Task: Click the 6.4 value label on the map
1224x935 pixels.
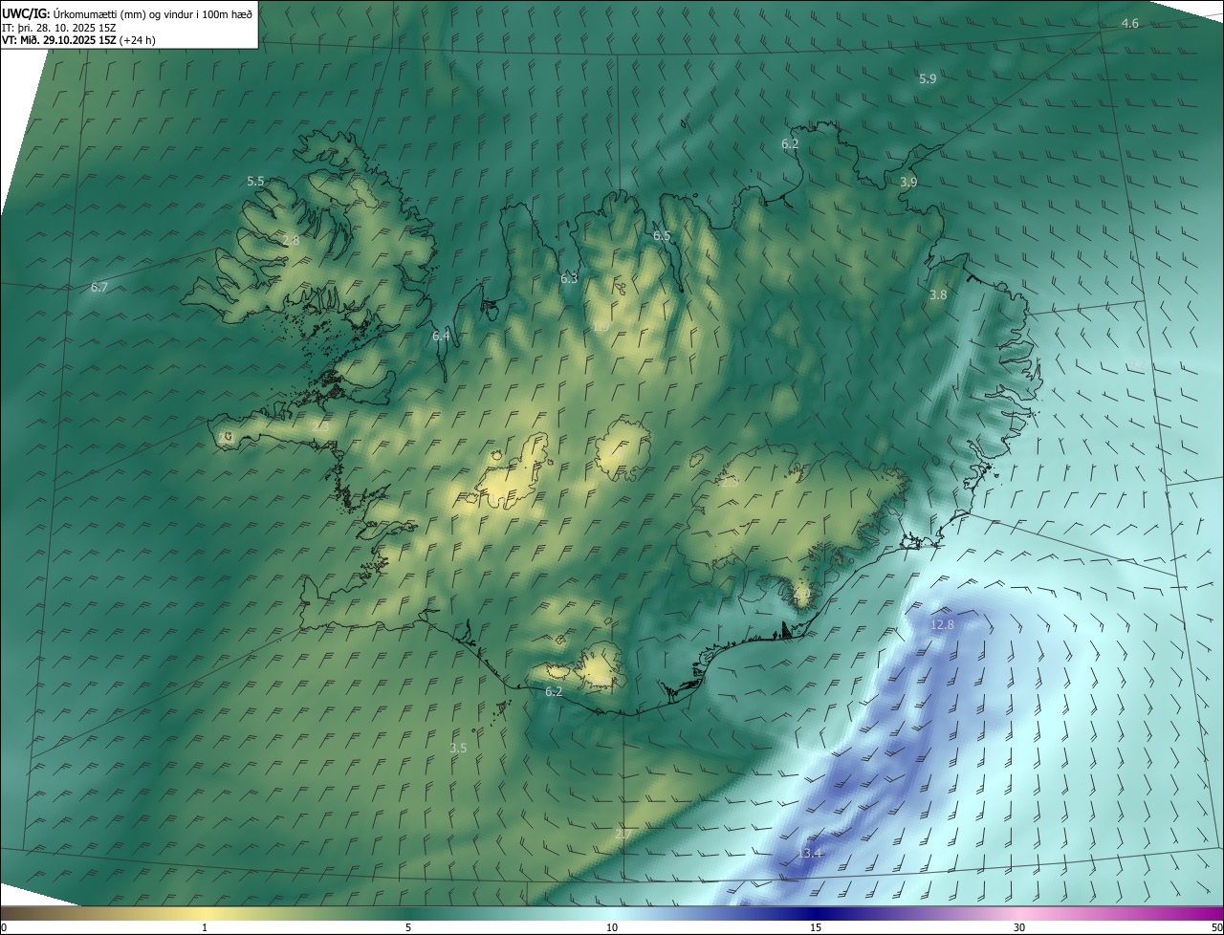Action: click(441, 336)
